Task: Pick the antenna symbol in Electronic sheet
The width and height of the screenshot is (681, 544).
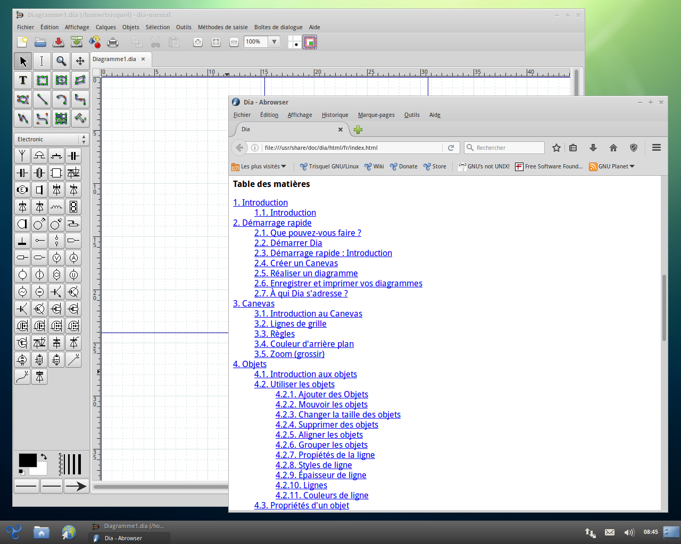Action: pyautogui.click(x=22, y=156)
